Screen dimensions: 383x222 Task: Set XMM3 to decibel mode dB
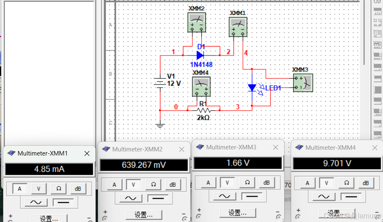267,183
